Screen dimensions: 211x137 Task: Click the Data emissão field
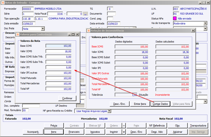[29, 24]
